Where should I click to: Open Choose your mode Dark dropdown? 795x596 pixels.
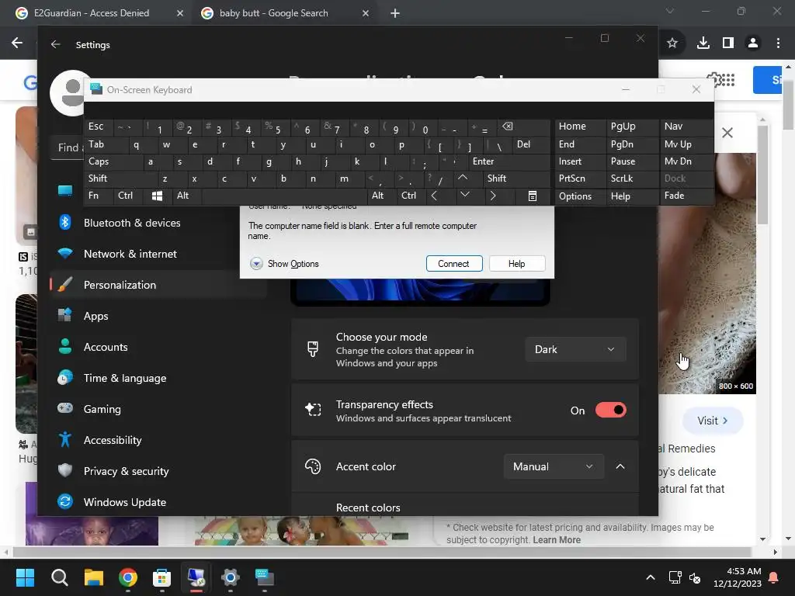pyautogui.click(x=575, y=350)
